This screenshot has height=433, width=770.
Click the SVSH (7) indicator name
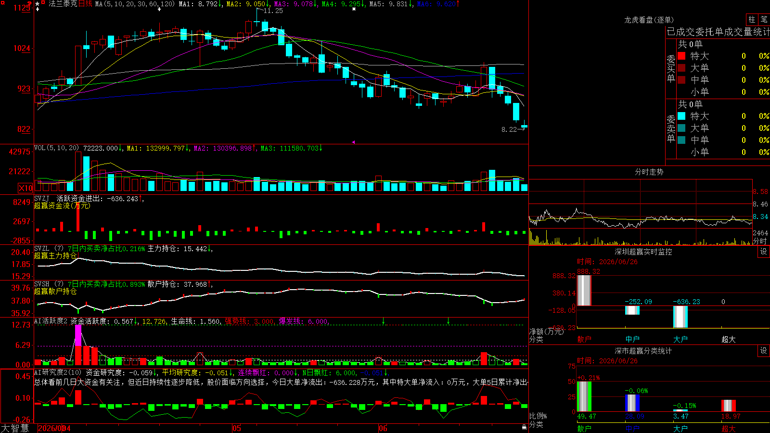click(49, 284)
